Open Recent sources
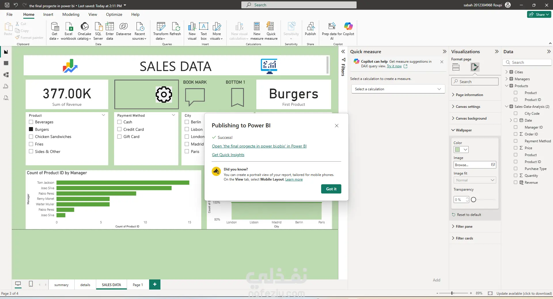Screen dimensions: 553x299 pyautogui.click(x=140, y=31)
